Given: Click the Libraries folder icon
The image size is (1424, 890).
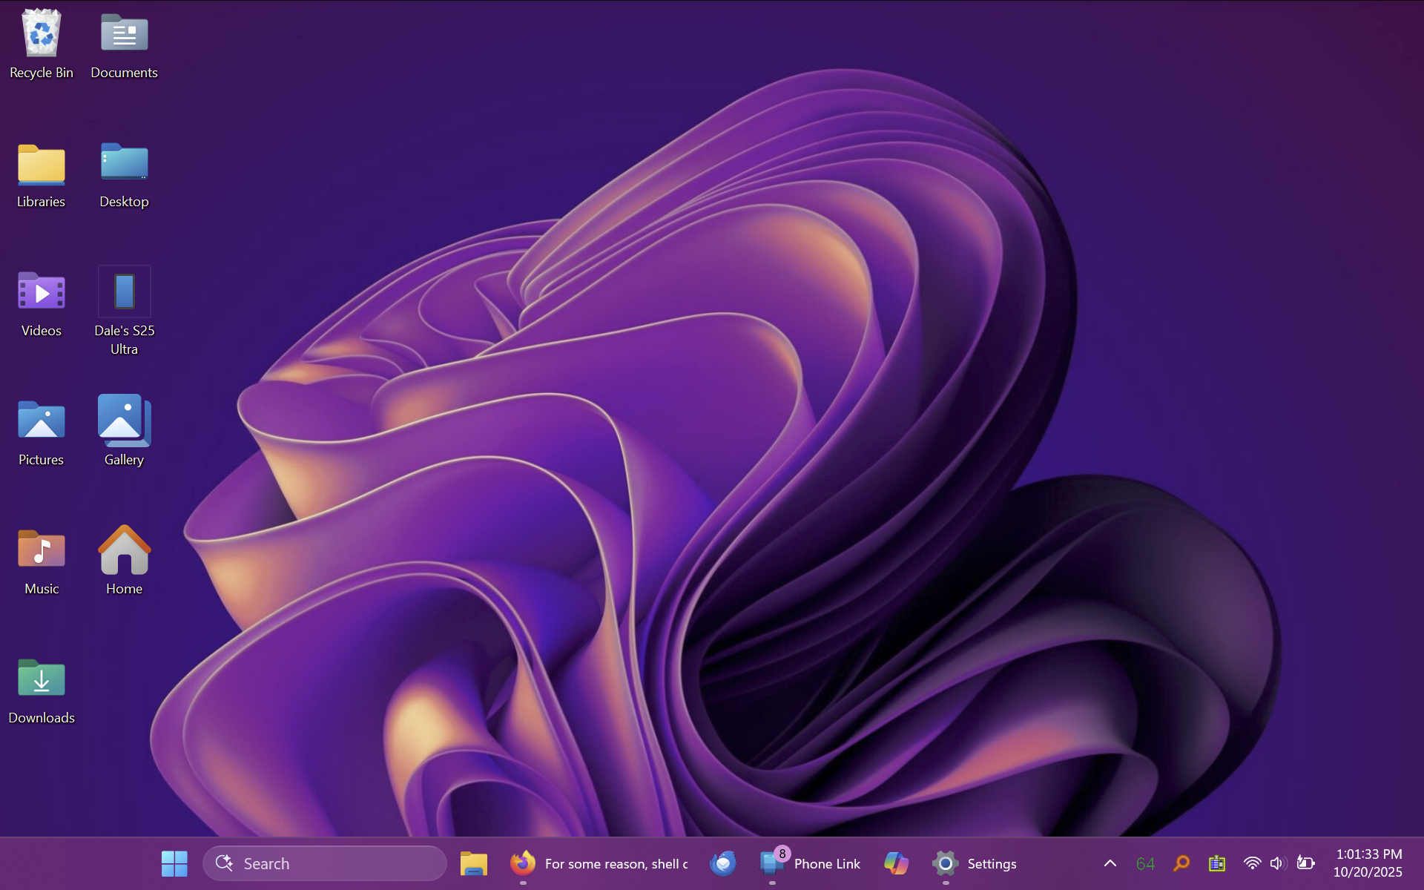Looking at the screenshot, I should (x=42, y=163).
